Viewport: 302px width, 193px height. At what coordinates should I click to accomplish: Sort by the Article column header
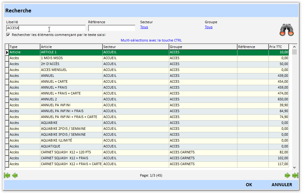point(71,47)
